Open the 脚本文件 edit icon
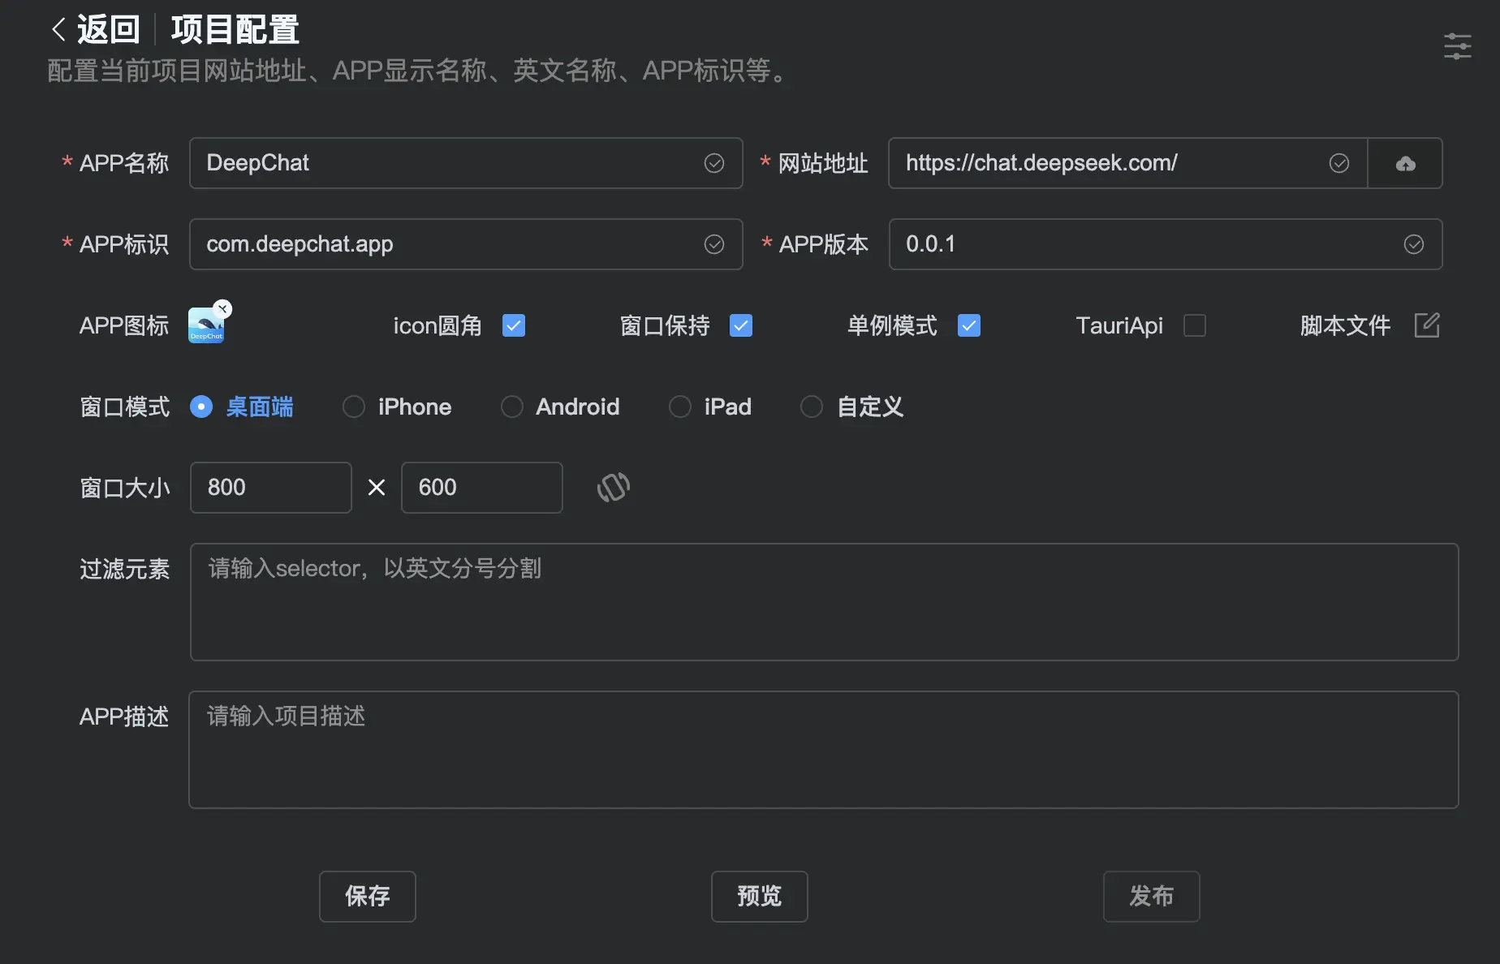This screenshot has height=964, width=1500. (x=1426, y=325)
